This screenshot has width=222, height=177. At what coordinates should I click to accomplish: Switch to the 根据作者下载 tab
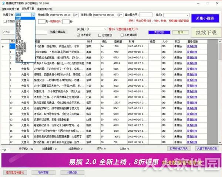tap(44, 9)
